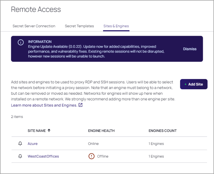Sort by the Site Name column header

[37, 131]
